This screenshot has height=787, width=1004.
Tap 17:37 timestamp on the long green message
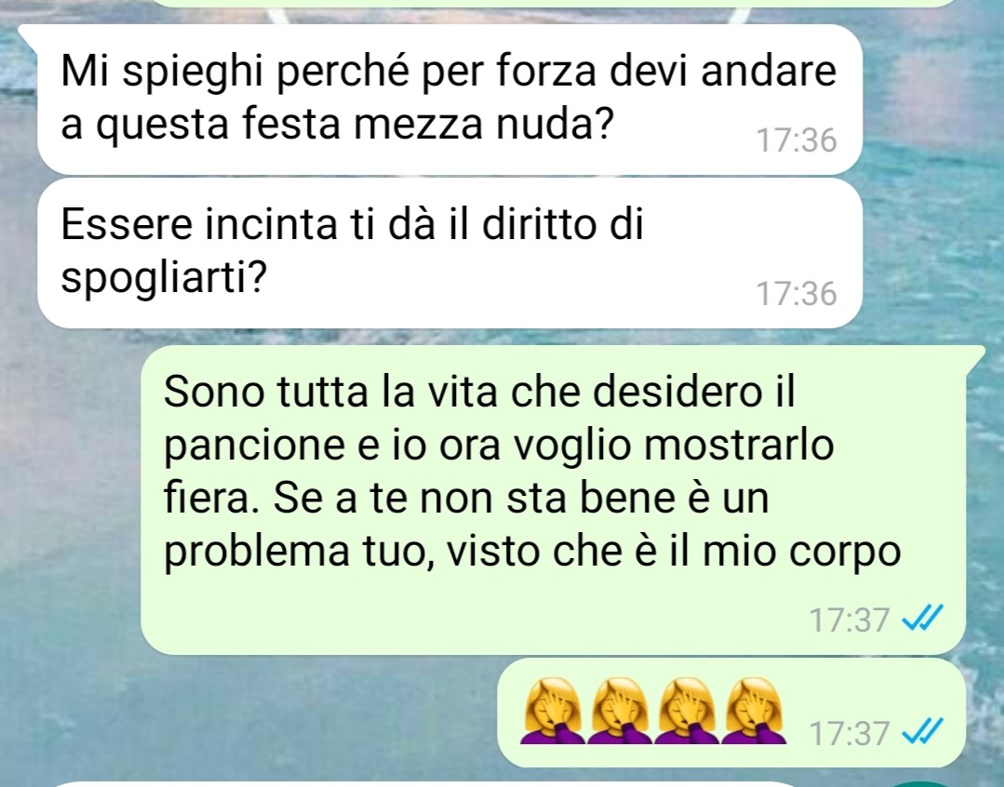(850, 620)
